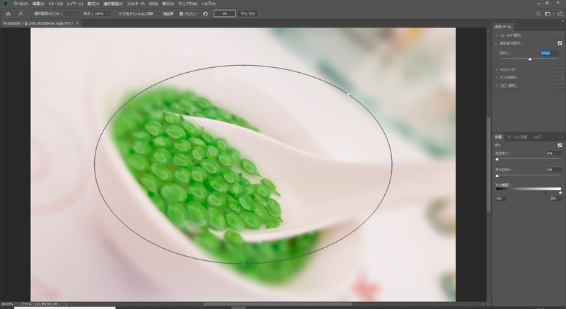Image resolution: width=566 pixels, height=309 pixels.
Task: Select the ぼかしツール panel tab
Action: tap(503, 27)
